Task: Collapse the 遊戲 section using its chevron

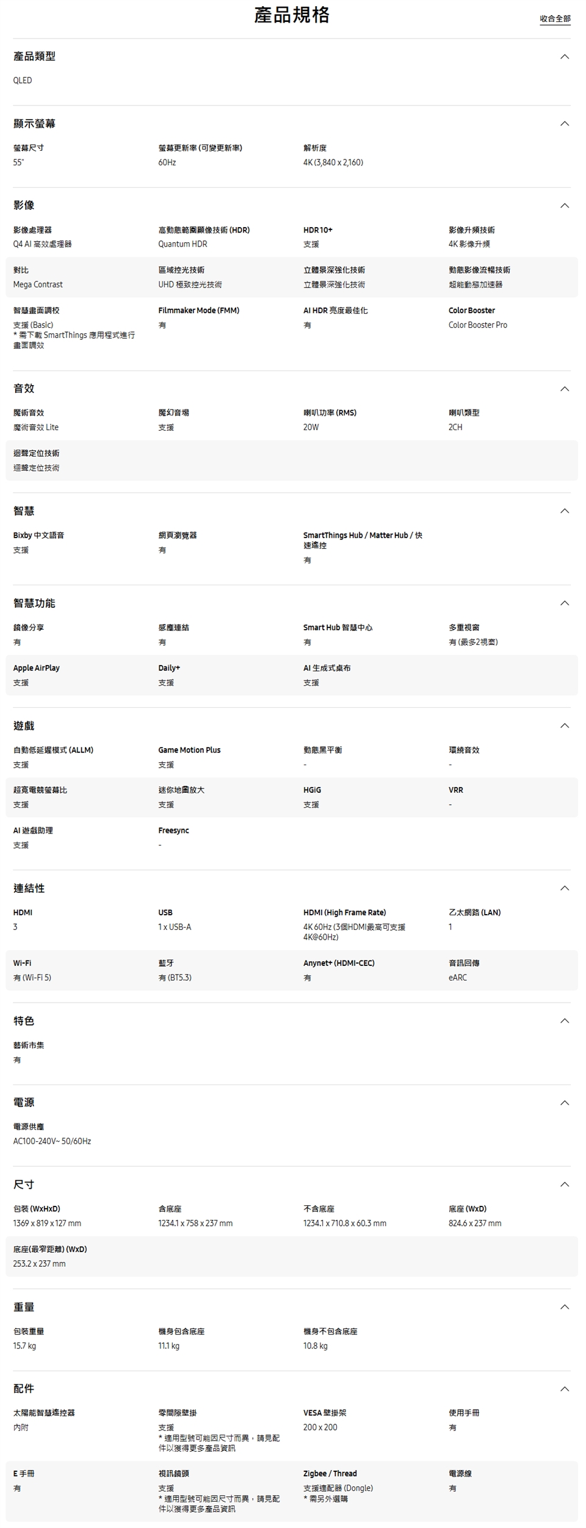Action: pyautogui.click(x=564, y=726)
